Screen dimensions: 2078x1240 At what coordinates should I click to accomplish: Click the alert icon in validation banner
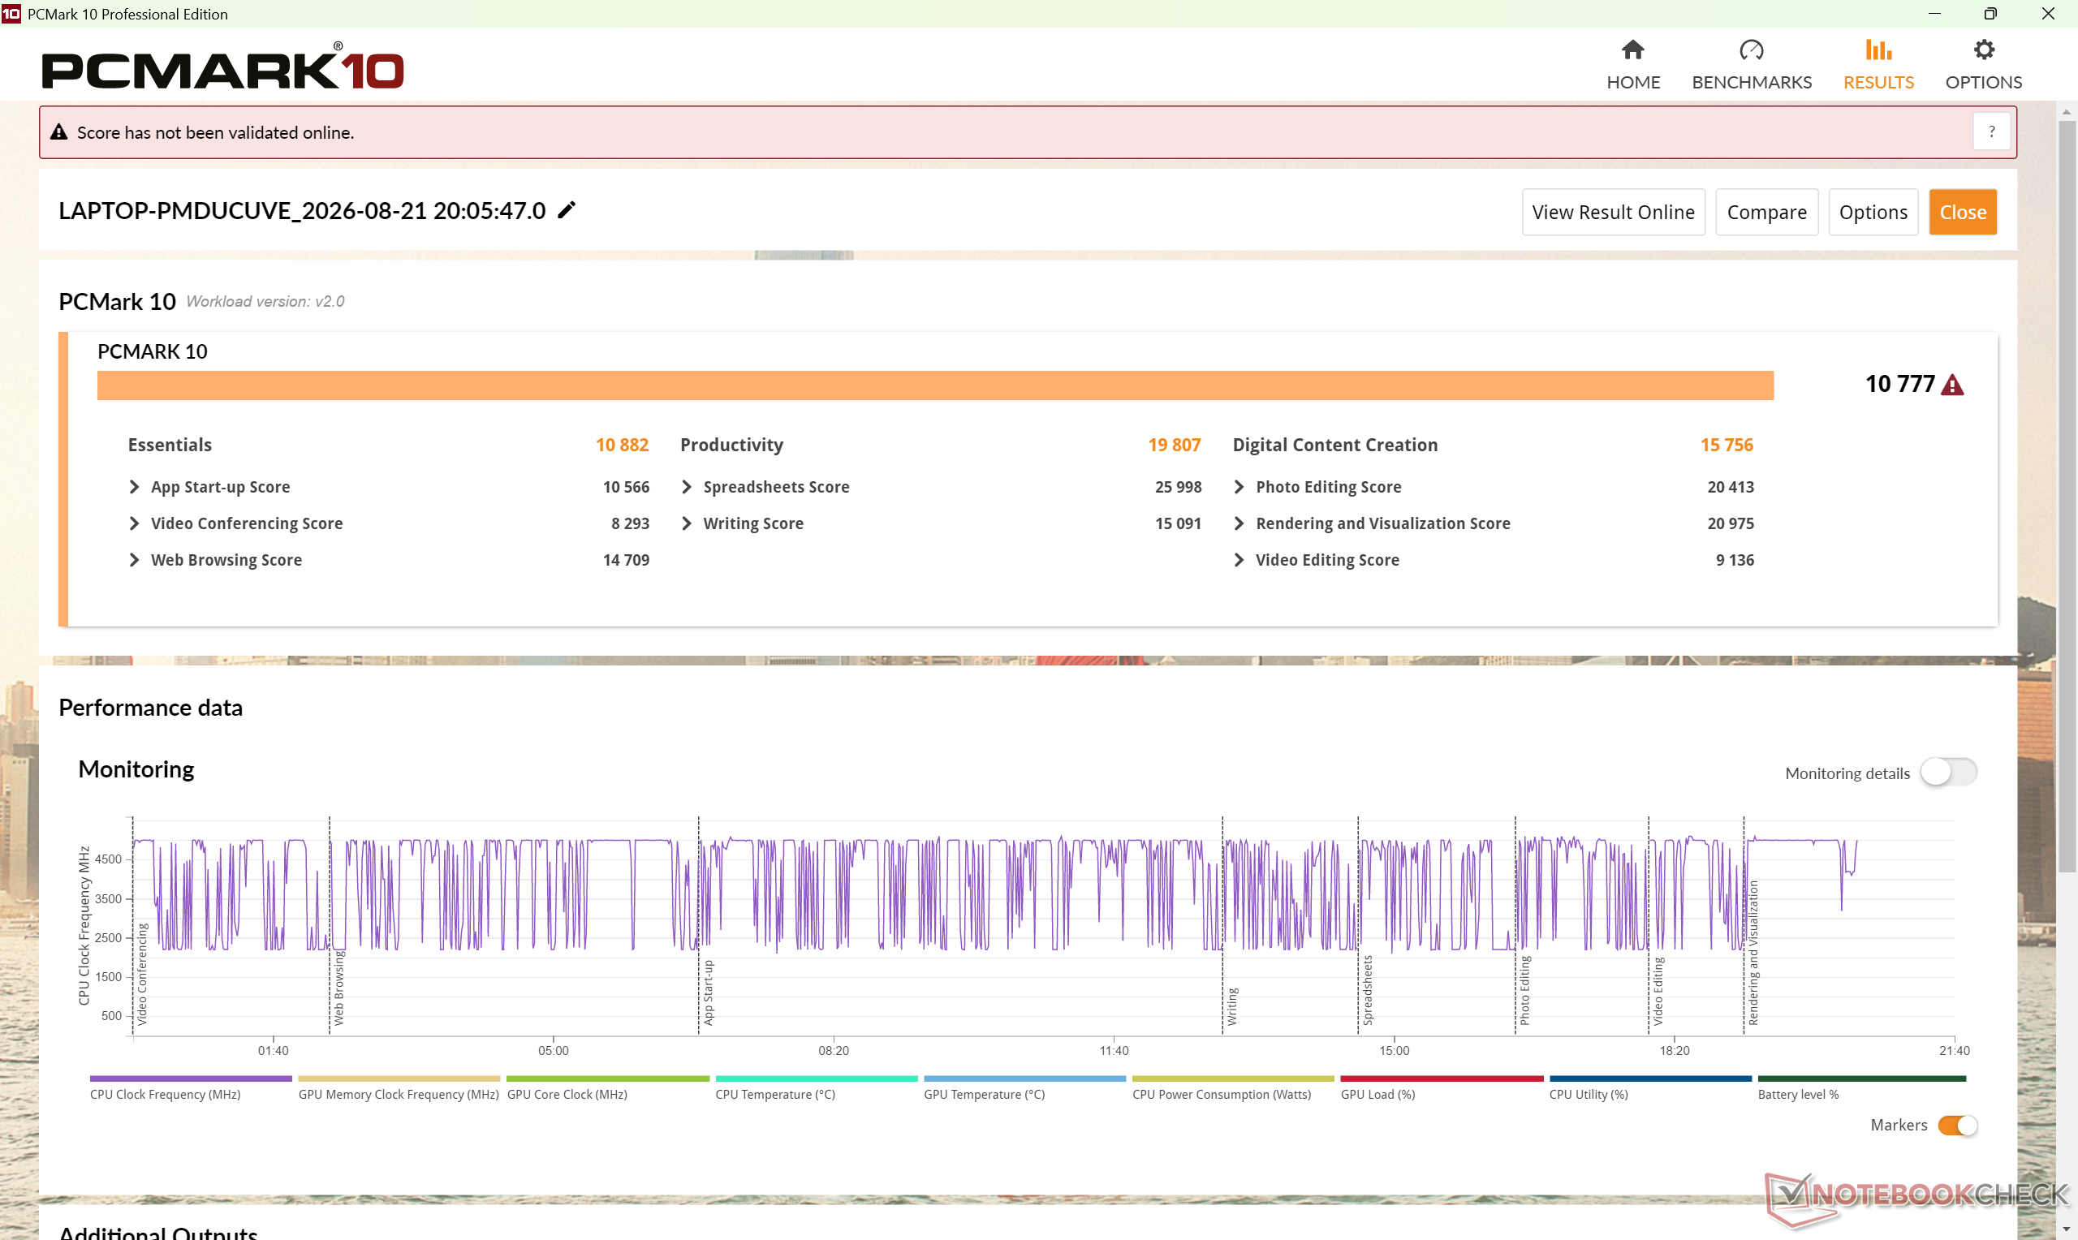58,132
